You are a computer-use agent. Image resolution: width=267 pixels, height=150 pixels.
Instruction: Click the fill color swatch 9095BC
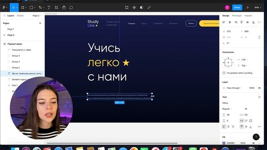click(x=224, y=143)
